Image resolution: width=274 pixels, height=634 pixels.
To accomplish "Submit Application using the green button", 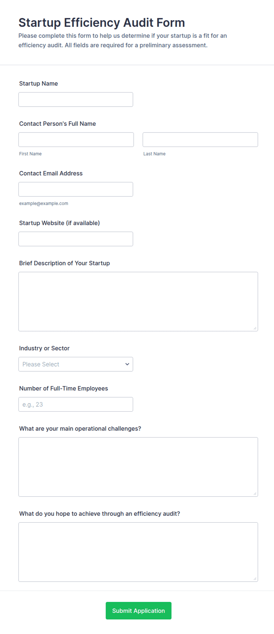I will [138, 611].
